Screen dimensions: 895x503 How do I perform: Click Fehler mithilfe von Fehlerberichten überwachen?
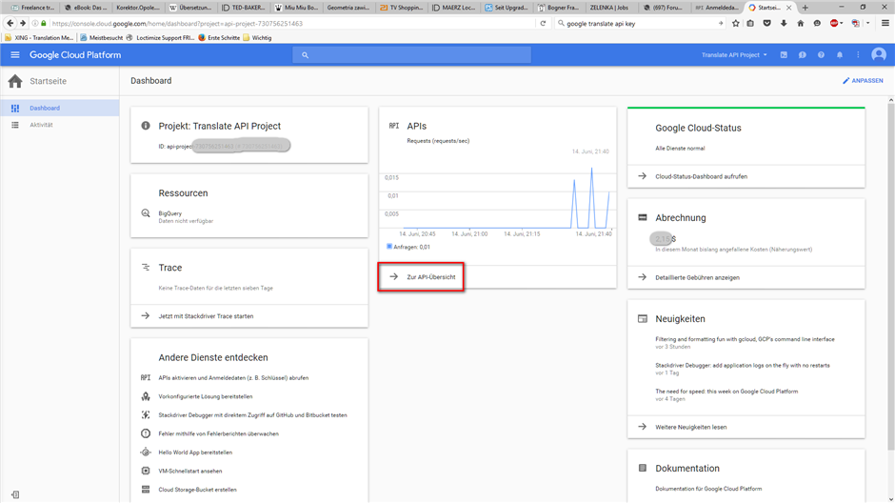(x=218, y=433)
